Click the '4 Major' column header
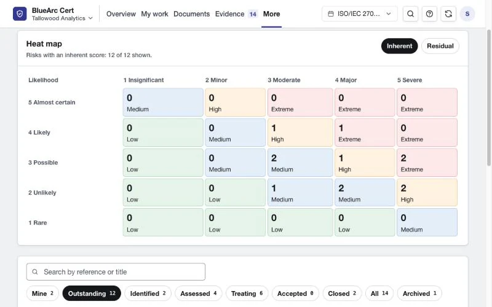 (346, 80)
